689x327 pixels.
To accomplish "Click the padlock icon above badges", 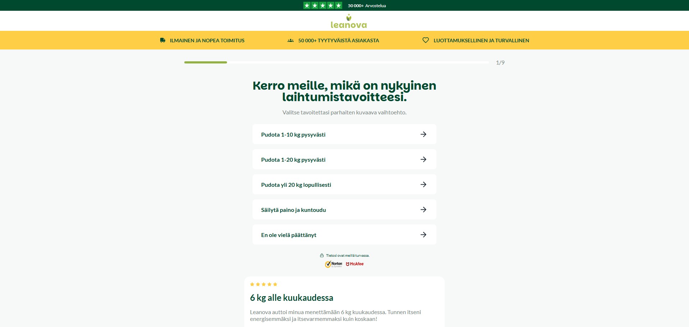I will 322,256.
